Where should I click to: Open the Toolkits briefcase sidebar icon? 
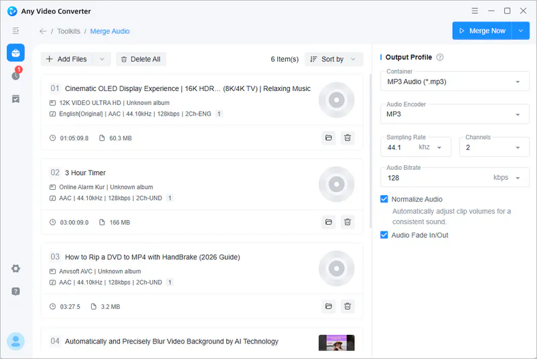pyautogui.click(x=16, y=53)
